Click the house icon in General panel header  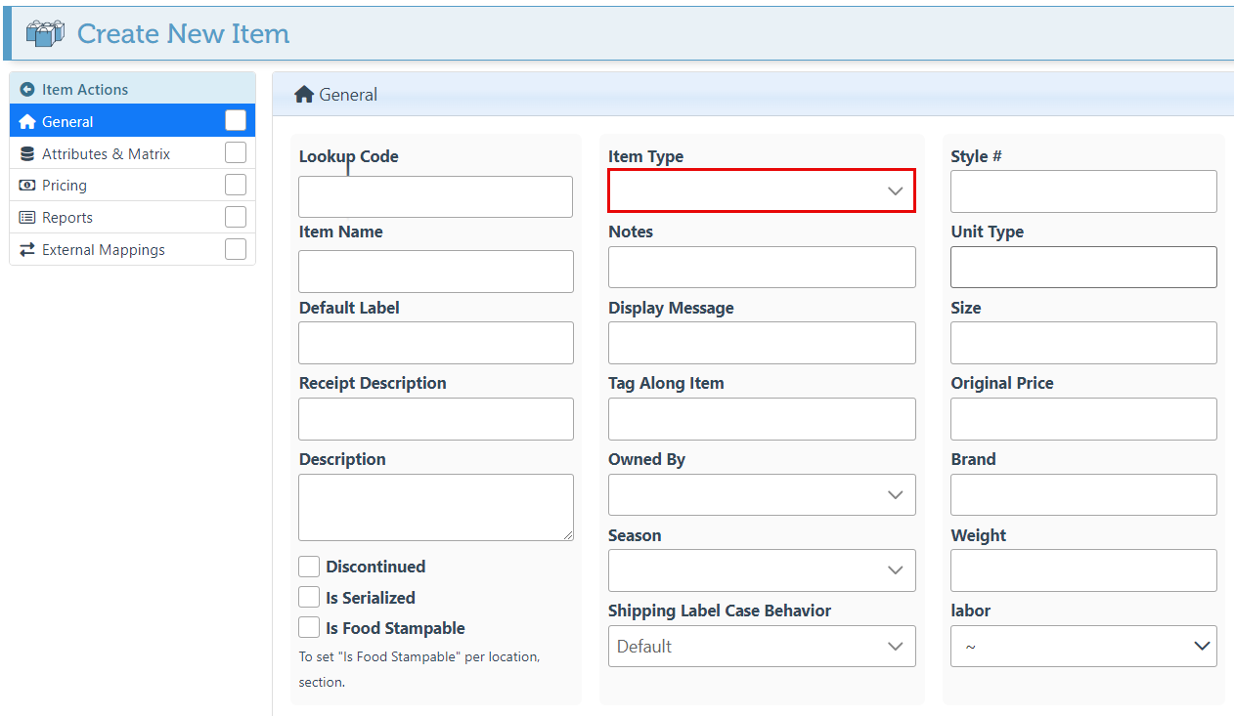304,95
